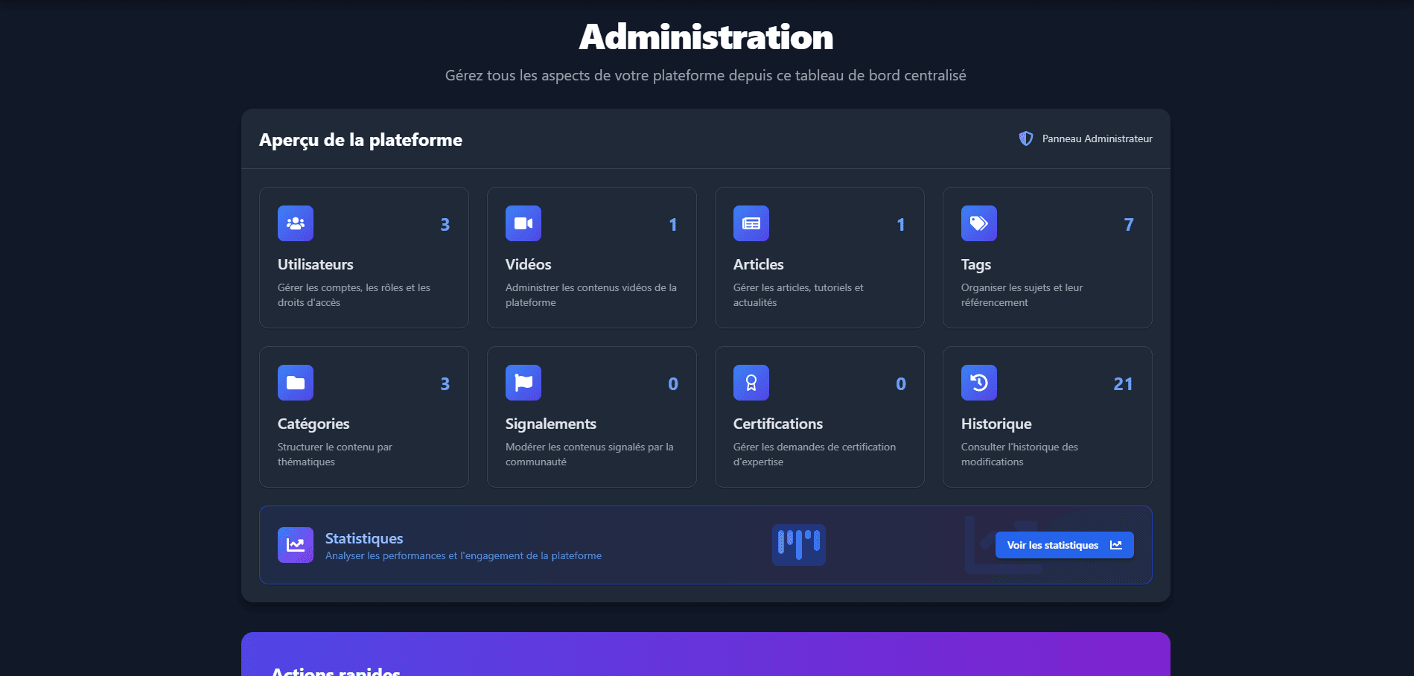Click the Catégories folder icon
Screen dimensions: 1414x676
[295, 382]
